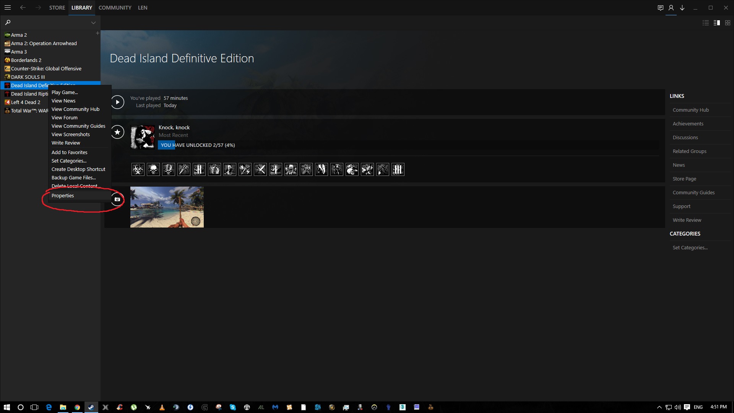
Task: Click Store Page link in sidebar
Action: [x=684, y=179]
